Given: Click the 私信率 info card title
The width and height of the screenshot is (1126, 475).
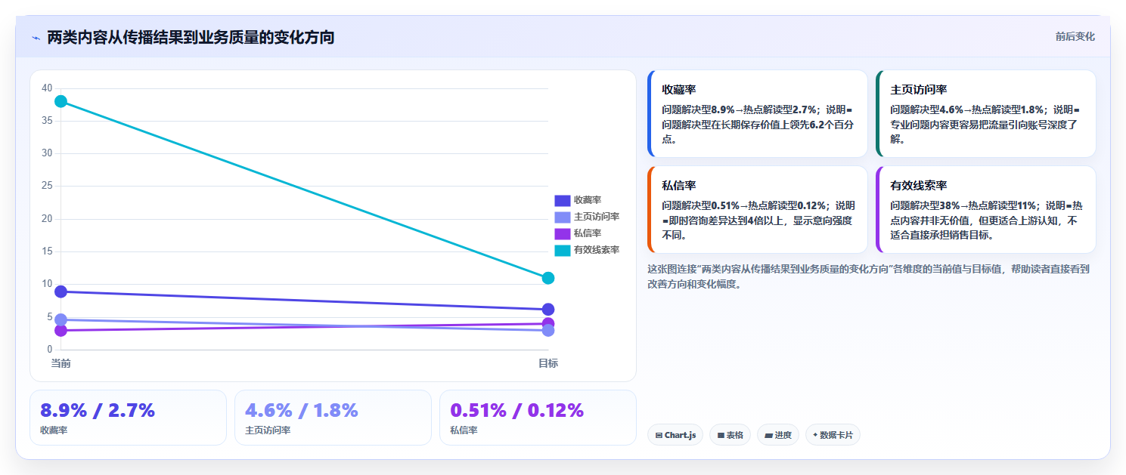Looking at the screenshot, I should (679, 186).
